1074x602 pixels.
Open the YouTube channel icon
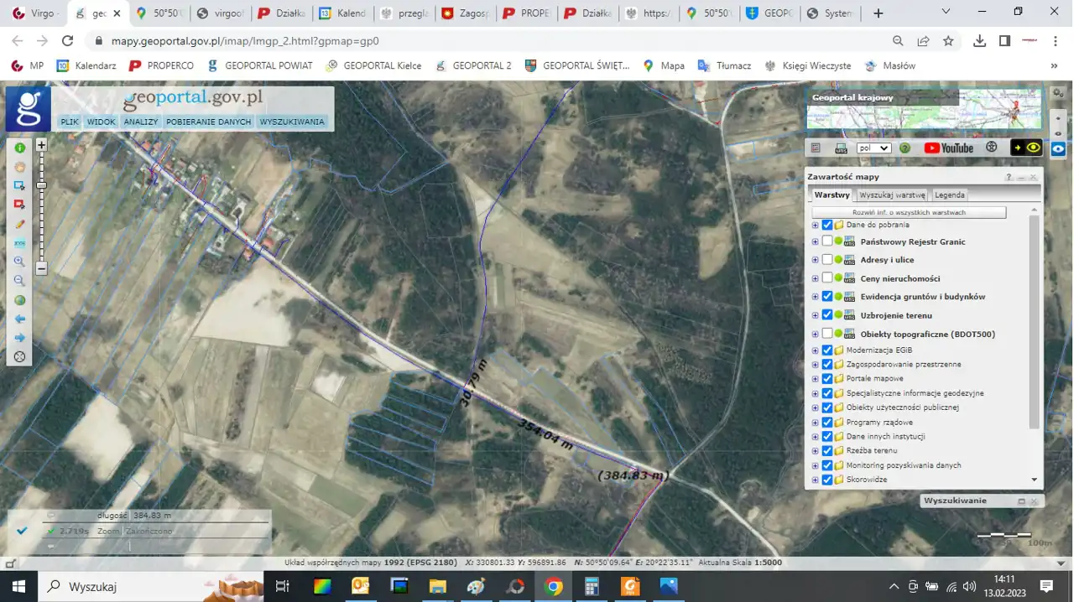pyautogui.click(x=948, y=148)
